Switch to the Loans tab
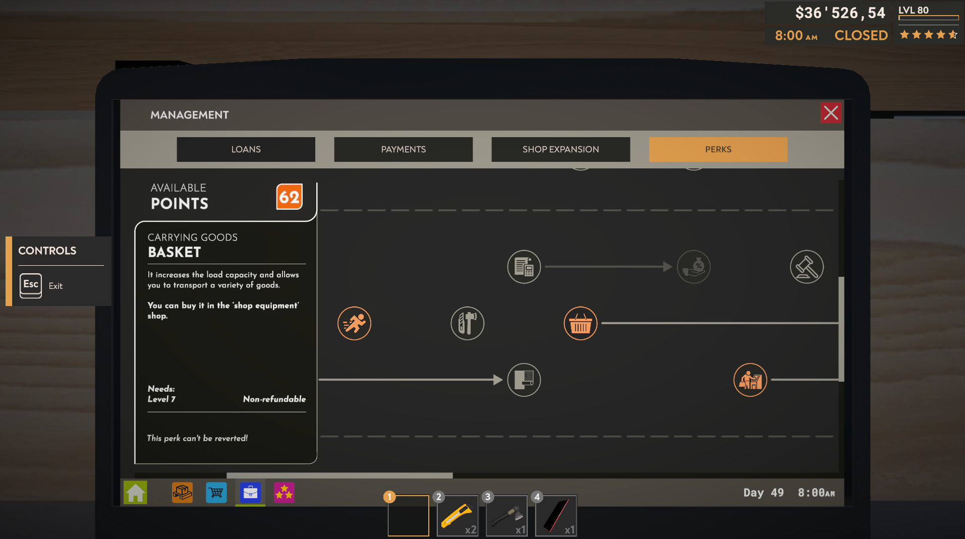The height and width of the screenshot is (539, 965). click(246, 149)
